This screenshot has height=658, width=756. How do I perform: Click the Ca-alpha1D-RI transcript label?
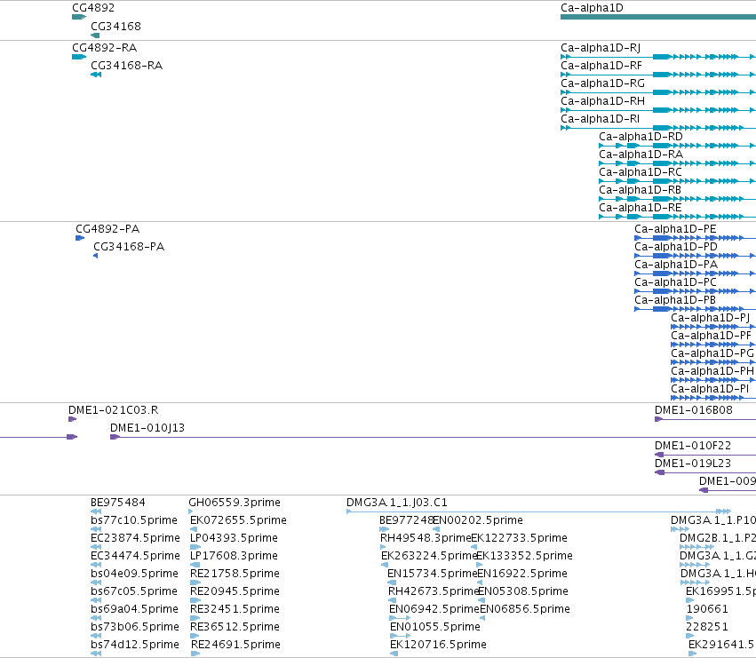tap(600, 119)
